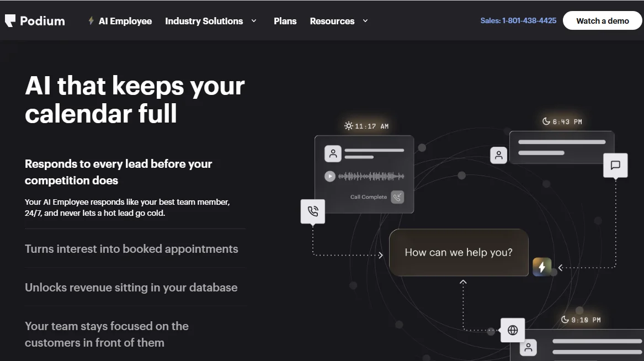Open the Resources menu
The height and width of the screenshot is (361, 644).
(x=332, y=21)
